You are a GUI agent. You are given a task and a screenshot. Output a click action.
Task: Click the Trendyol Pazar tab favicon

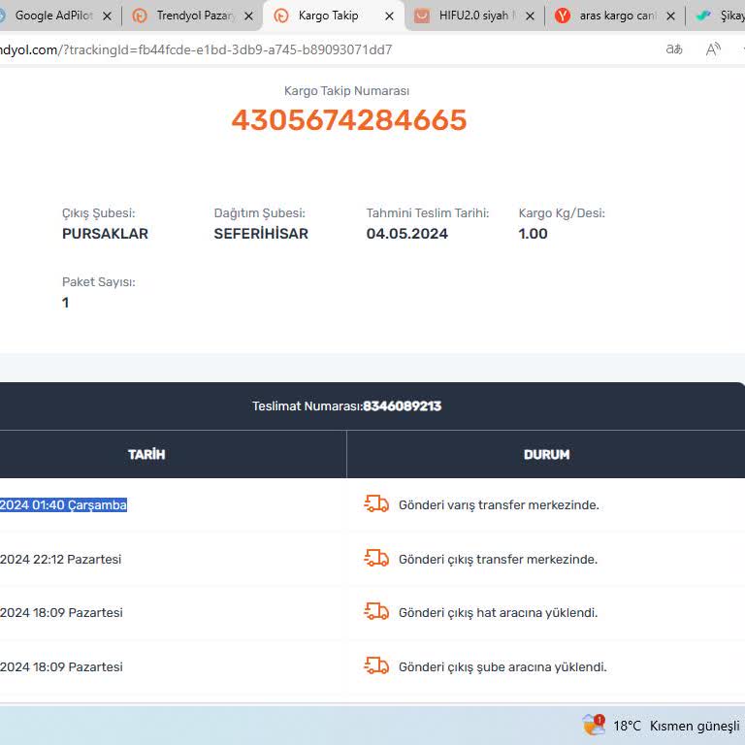(140, 16)
